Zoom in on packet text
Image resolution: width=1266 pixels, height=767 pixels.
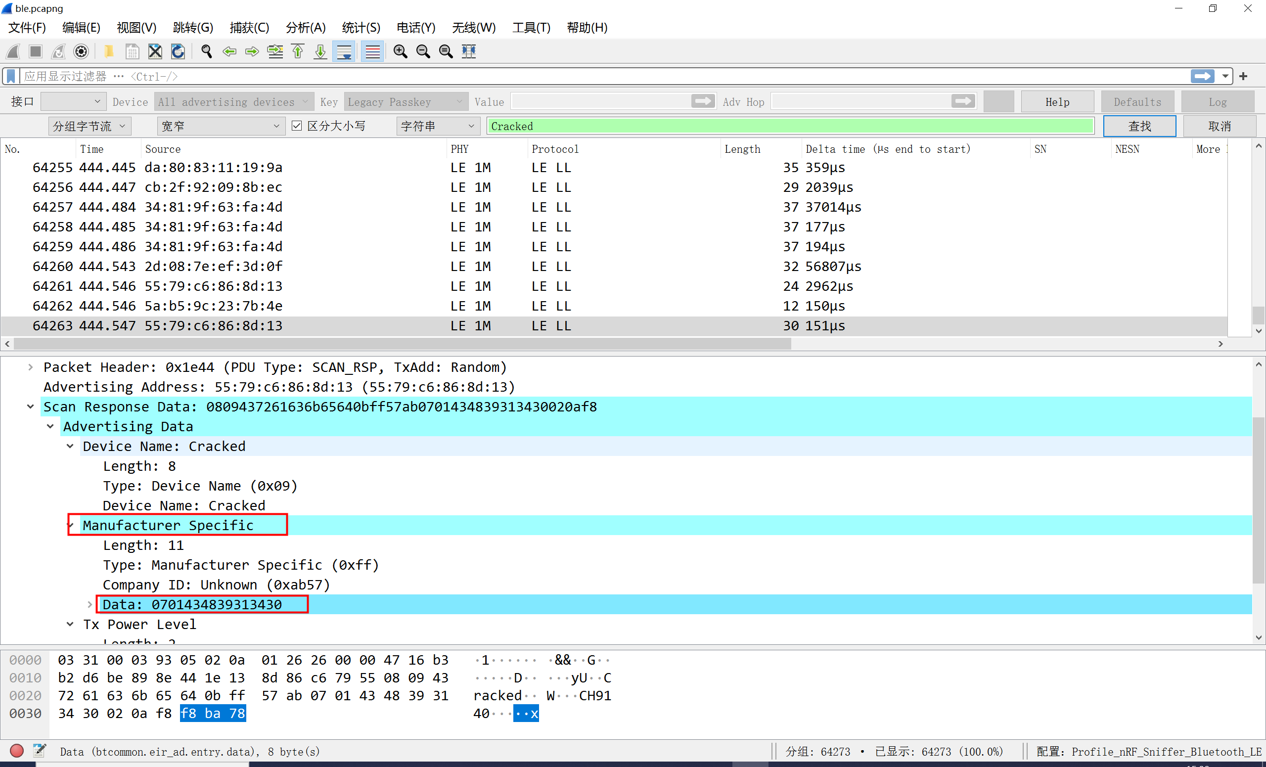tap(400, 51)
